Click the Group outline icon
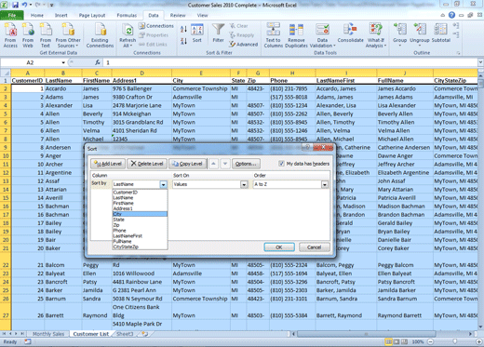 (399, 33)
